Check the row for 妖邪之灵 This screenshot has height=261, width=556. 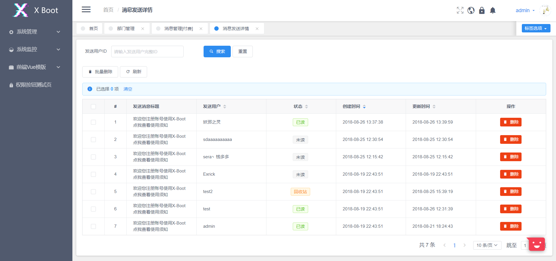point(93,122)
